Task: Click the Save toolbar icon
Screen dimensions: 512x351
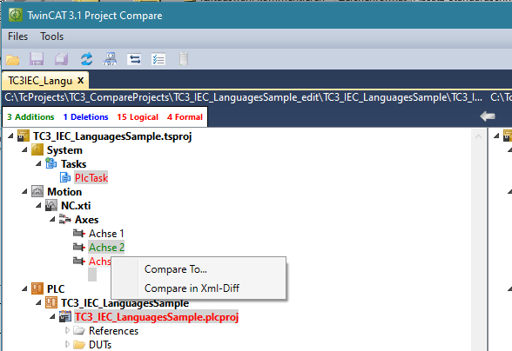Action: 37,59
